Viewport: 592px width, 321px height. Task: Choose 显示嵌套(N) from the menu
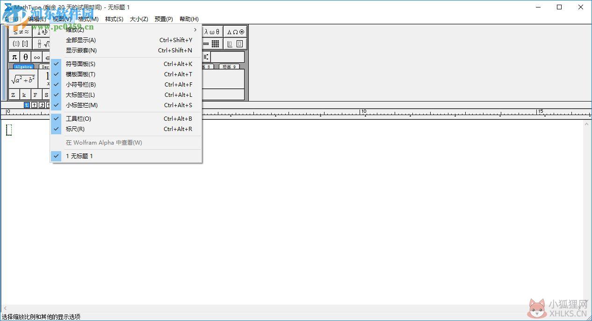click(126, 51)
